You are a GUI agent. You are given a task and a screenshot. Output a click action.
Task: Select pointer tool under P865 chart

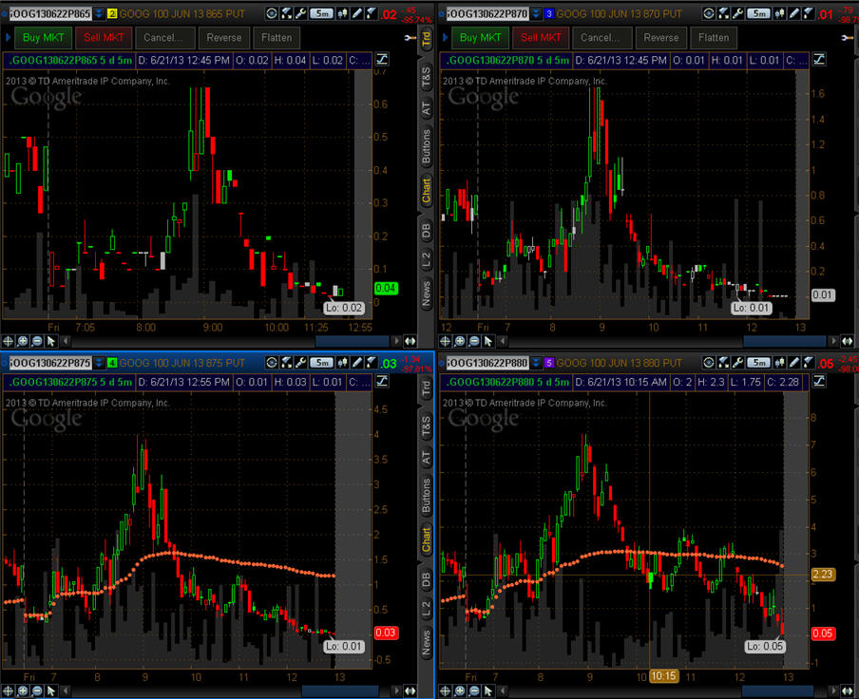click(x=51, y=341)
